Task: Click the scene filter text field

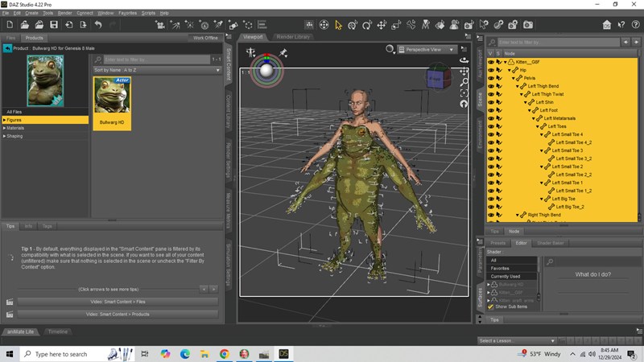Action: tap(559, 43)
